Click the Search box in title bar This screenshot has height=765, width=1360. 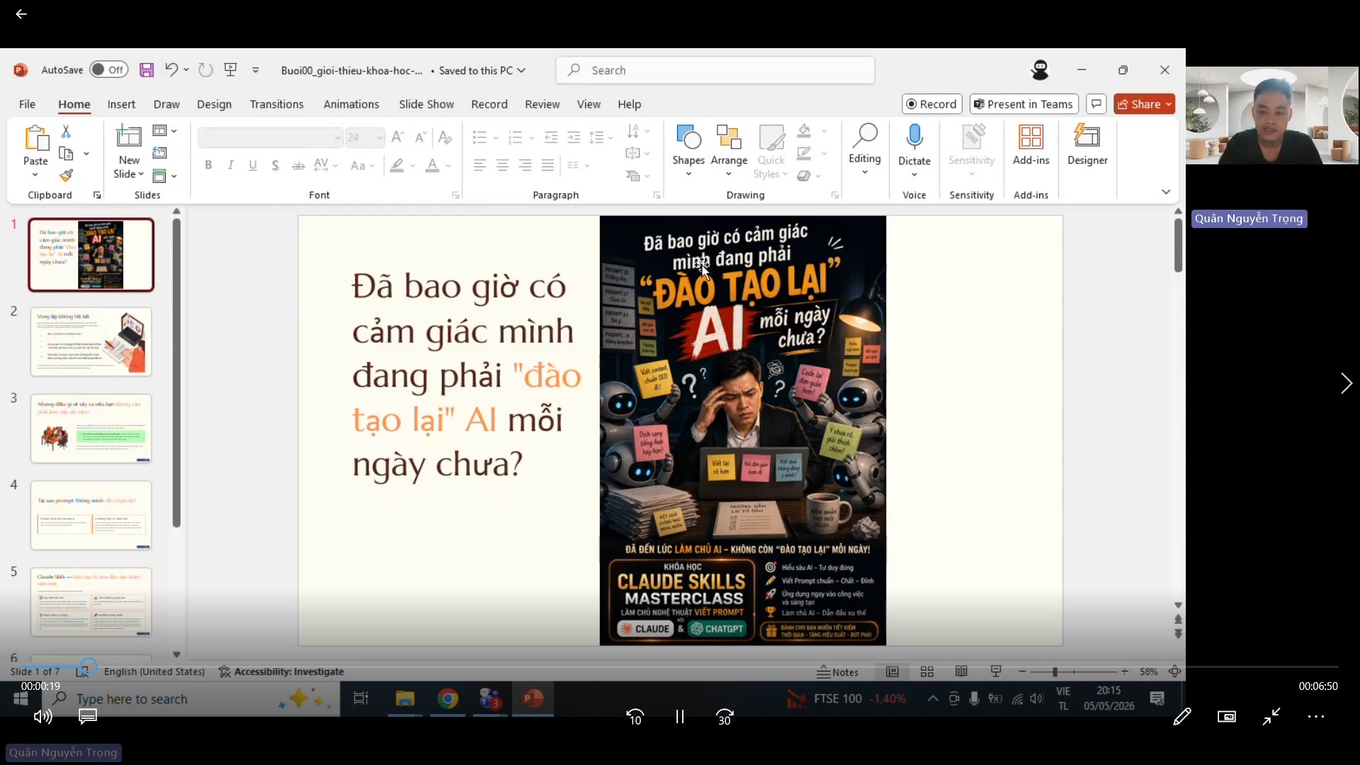[x=715, y=70]
